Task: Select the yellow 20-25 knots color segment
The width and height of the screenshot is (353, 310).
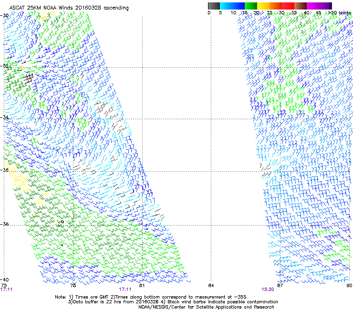Action: point(263,6)
